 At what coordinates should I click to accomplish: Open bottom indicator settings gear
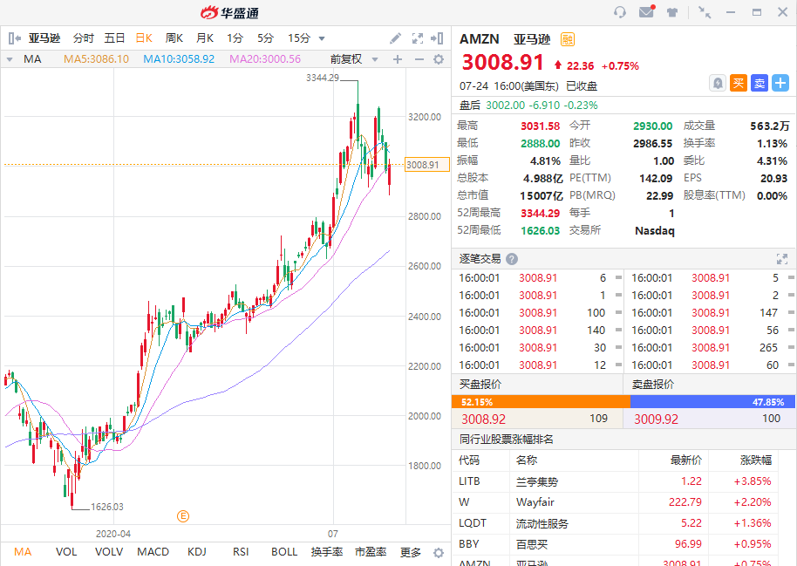point(439,553)
